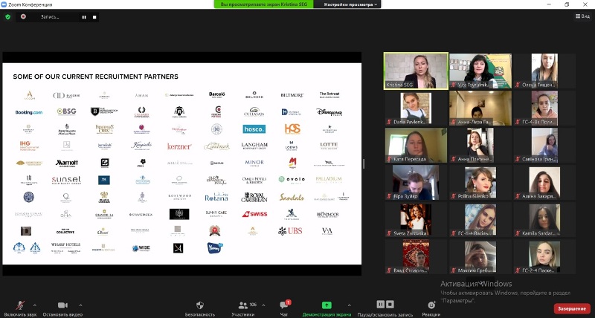
Task: Click the kerzner logo on the slide
Action: (179, 146)
